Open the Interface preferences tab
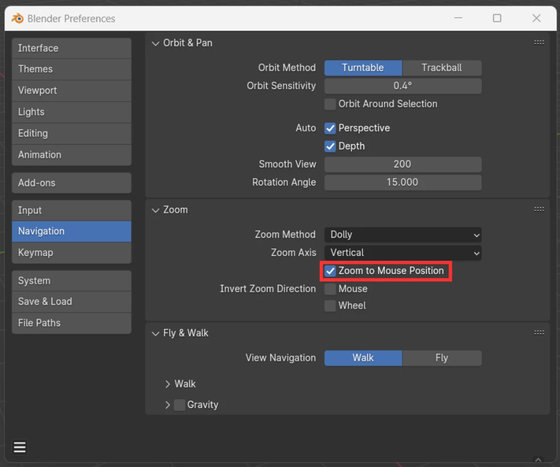560x467 pixels. click(71, 48)
